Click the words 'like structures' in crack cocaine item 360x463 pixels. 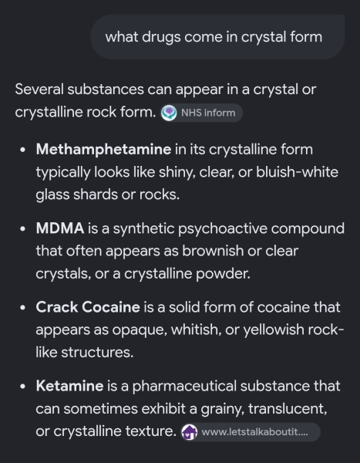coord(84,353)
